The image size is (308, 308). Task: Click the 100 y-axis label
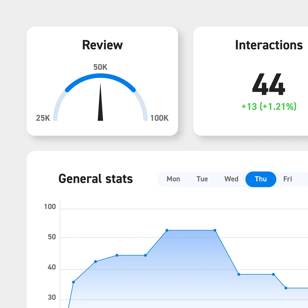pos(50,207)
